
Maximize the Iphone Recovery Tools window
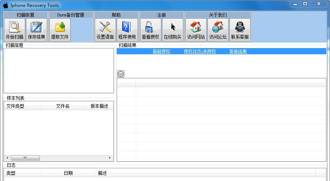[x=305, y=4]
